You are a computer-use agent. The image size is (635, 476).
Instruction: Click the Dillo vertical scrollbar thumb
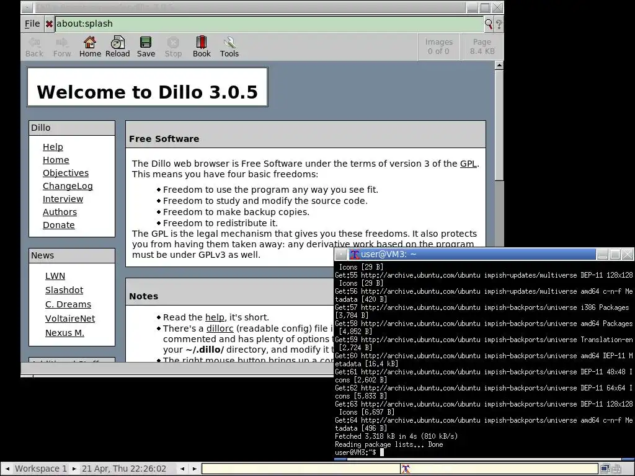coord(499,125)
